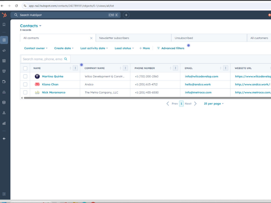Sort by Phone Number column arrows
The height and width of the screenshot is (203, 271).
[170, 68]
